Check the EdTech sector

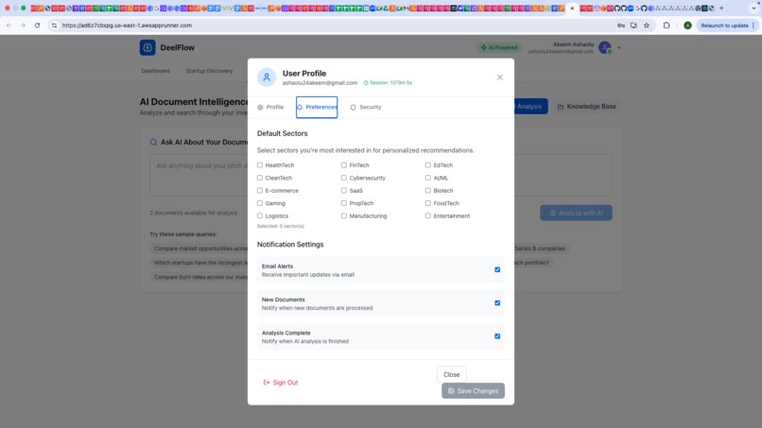click(427, 165)
